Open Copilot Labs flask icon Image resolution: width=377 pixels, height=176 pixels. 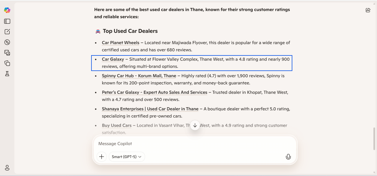tap(7, 74)
